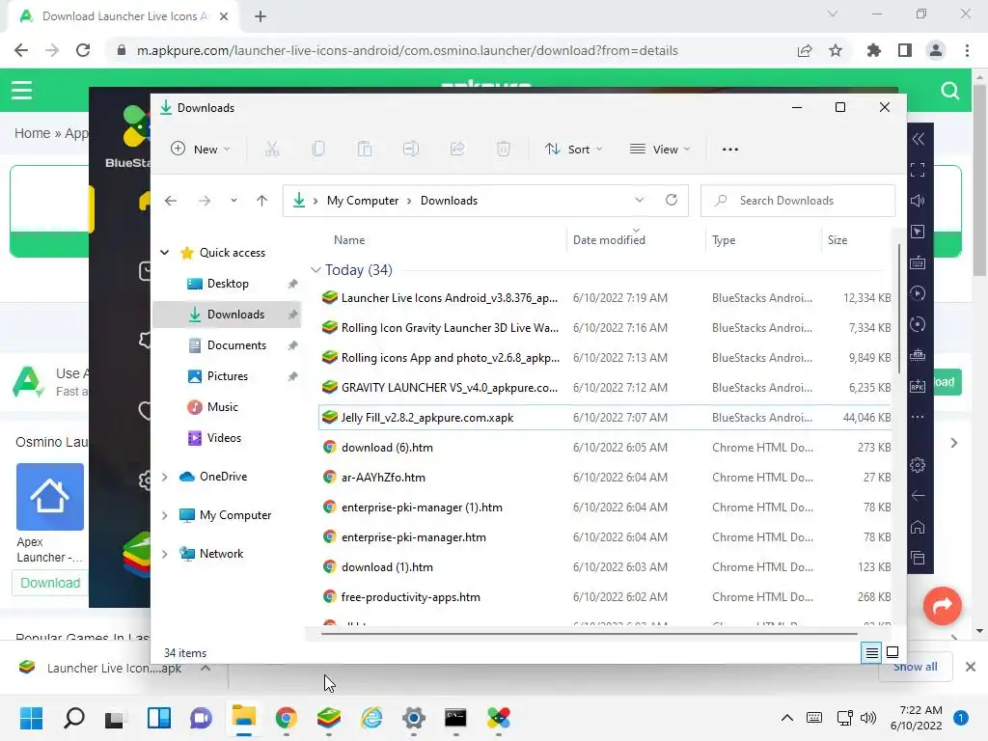Click the Search Downloads field
The height and width of the screenshot is (741, 988).
coord(798,201)
